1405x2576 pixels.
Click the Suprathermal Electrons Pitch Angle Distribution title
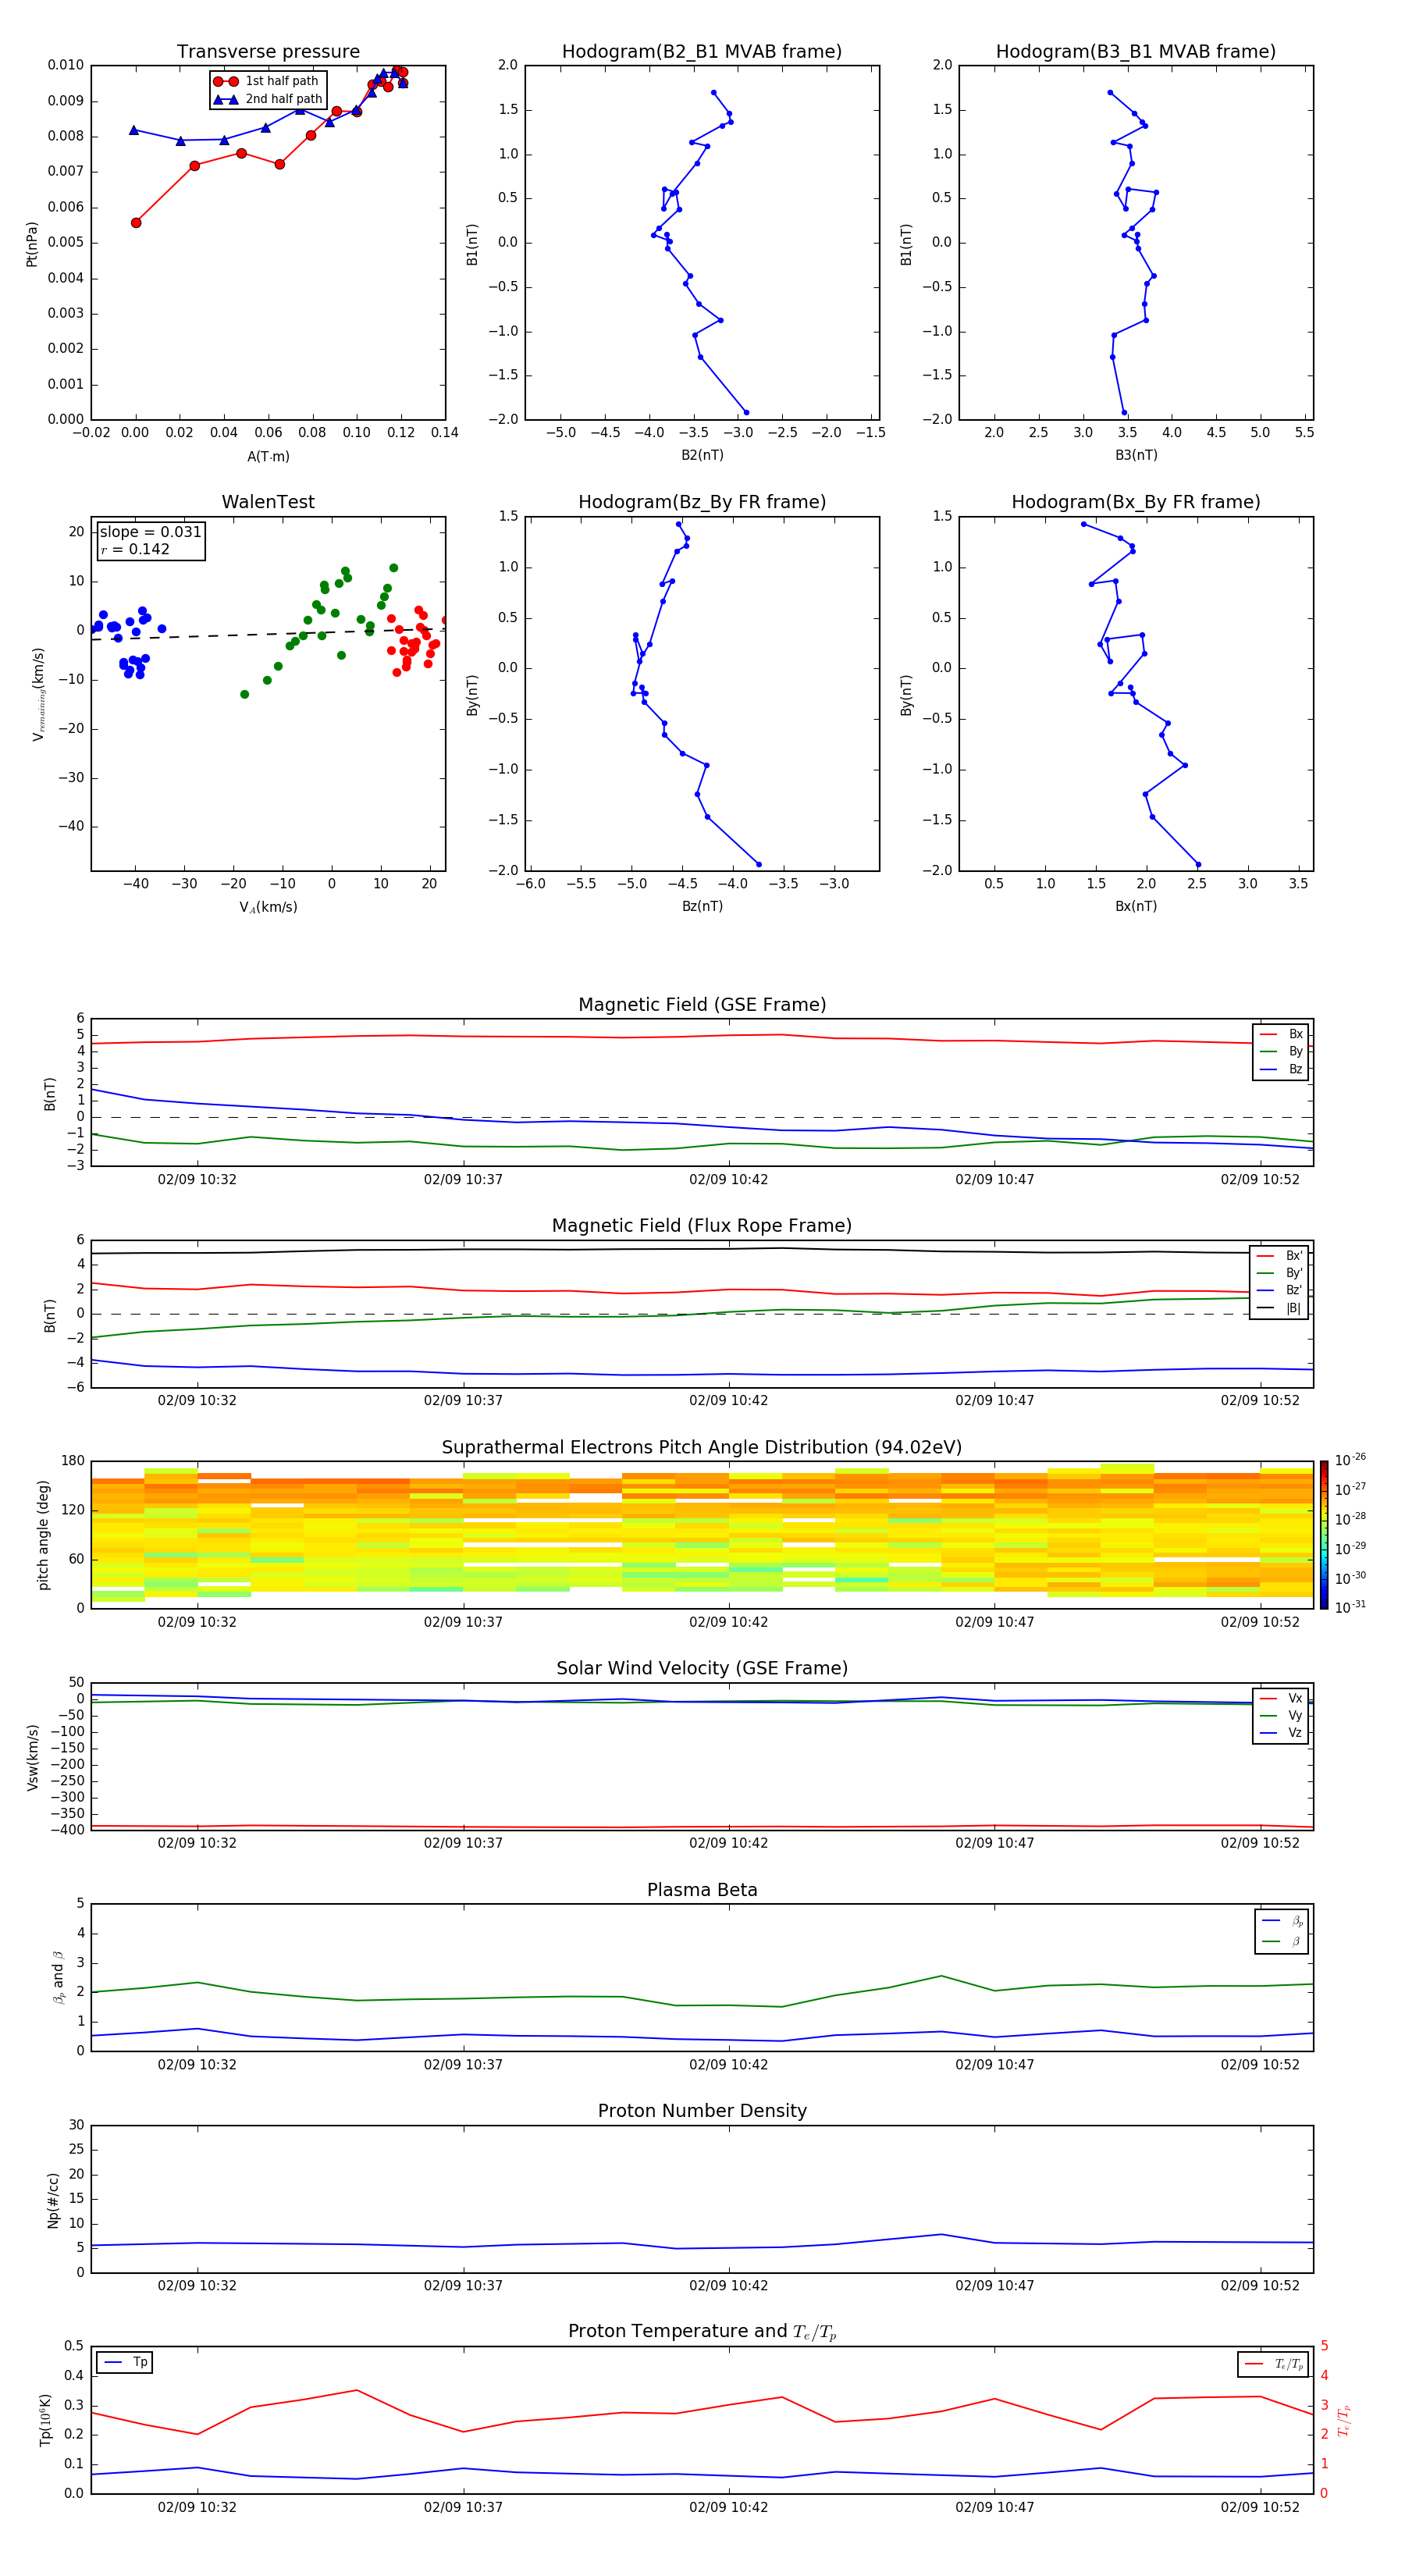pos(702,1448)
